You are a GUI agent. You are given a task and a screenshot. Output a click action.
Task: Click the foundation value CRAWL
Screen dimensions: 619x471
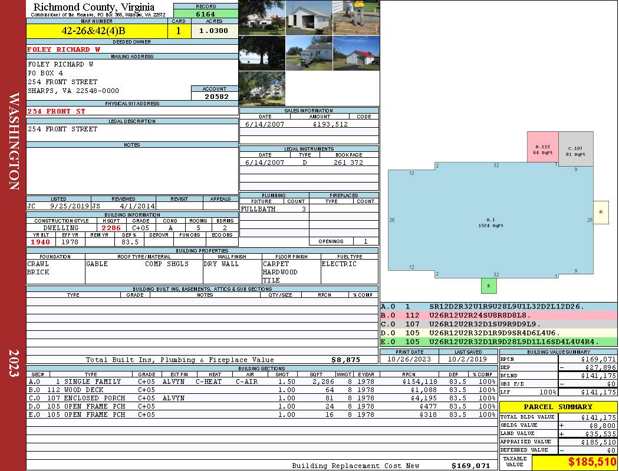[x=38, y=264]
